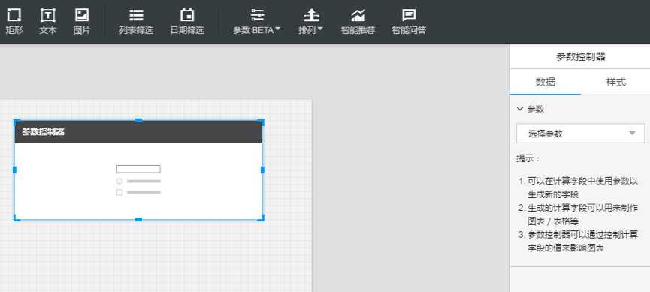Click the bottom-center handle of the widget

click(x=138, y=219)
